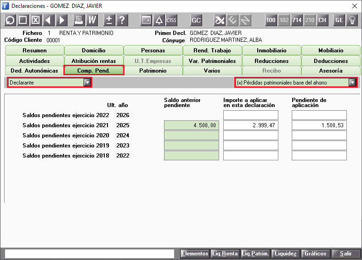
Task: Open the Deducciones tab
Action: click(331, 61)
